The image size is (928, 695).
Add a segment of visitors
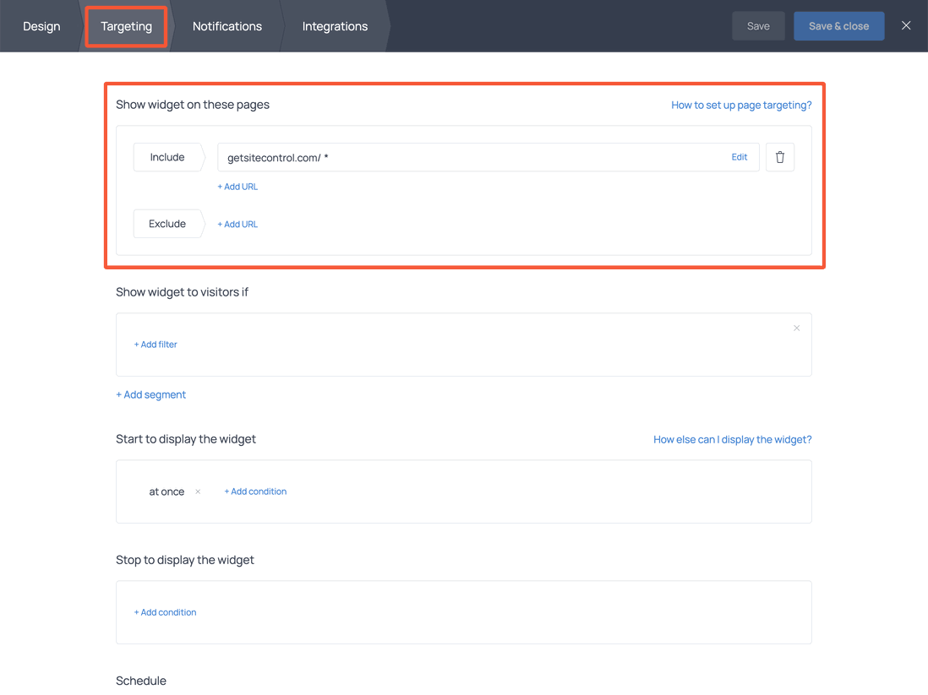150,394
